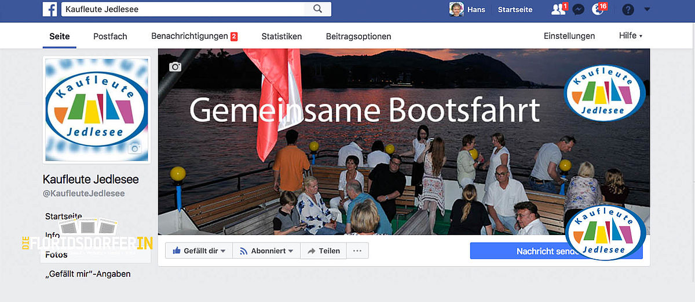Open the Gefällt dir dropdown button
The image size is (695, 302).
(x=199, y=251)
